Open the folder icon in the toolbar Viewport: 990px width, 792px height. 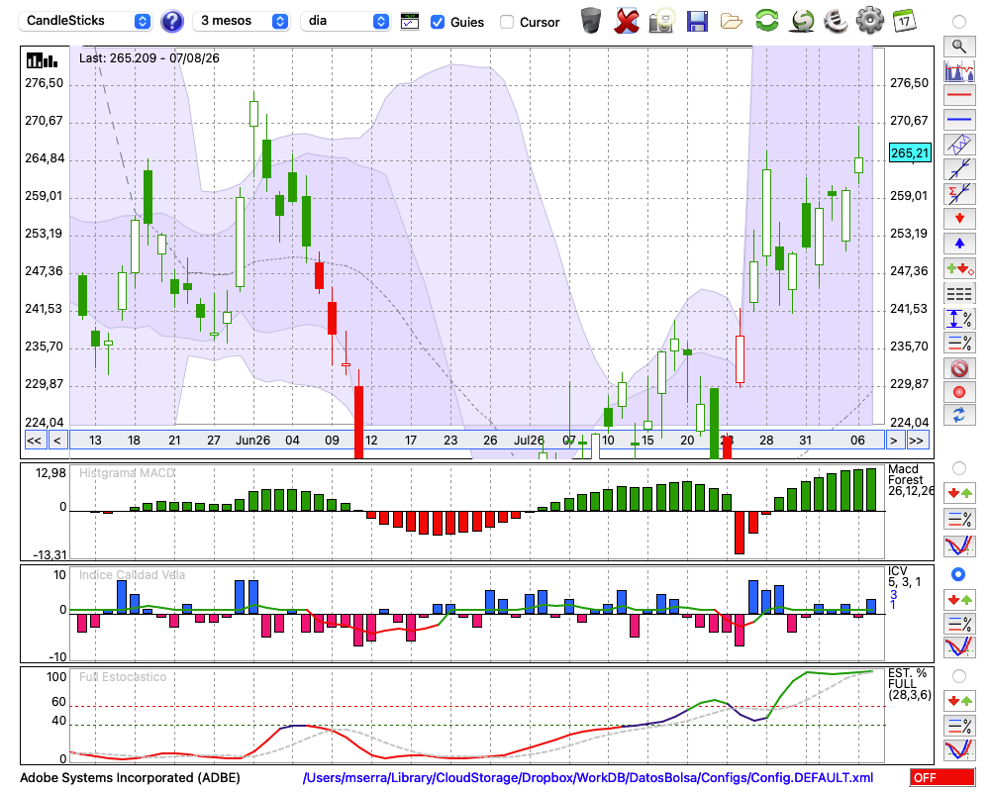click(x=732, y=22)
